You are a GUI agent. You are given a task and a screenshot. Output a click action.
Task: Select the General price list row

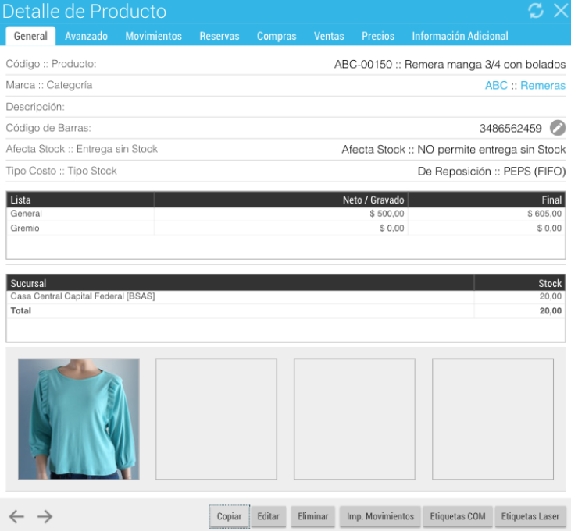click(x=286, y=214)
